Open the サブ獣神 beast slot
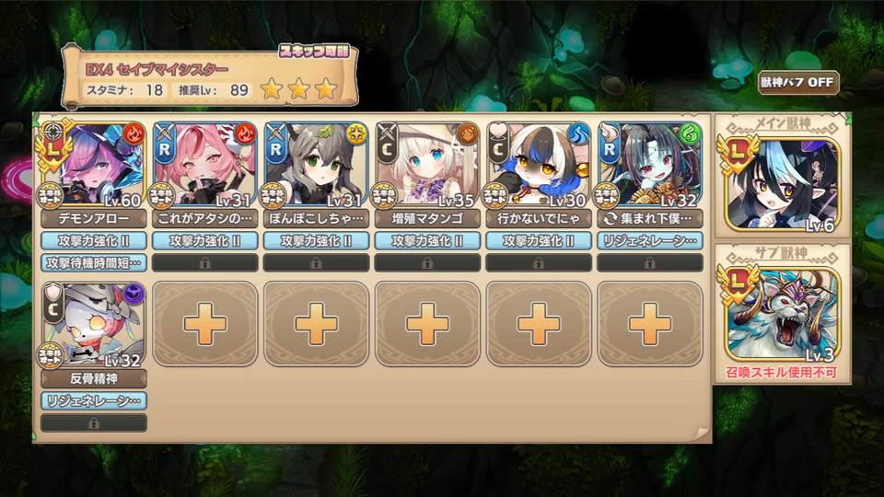This screenshot has width=884, height=497. point(783,315)
